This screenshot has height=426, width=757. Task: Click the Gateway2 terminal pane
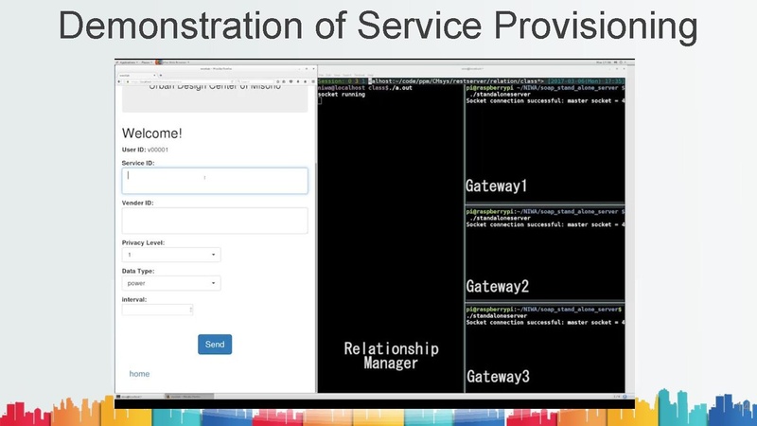pos(543,251)
